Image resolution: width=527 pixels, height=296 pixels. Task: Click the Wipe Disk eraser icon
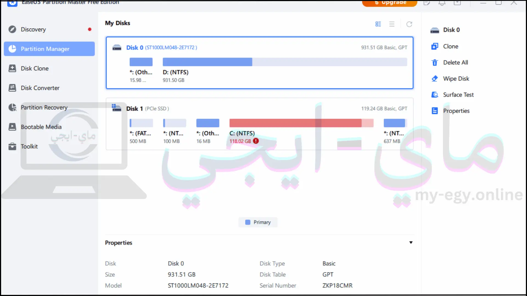pos(435,79)
